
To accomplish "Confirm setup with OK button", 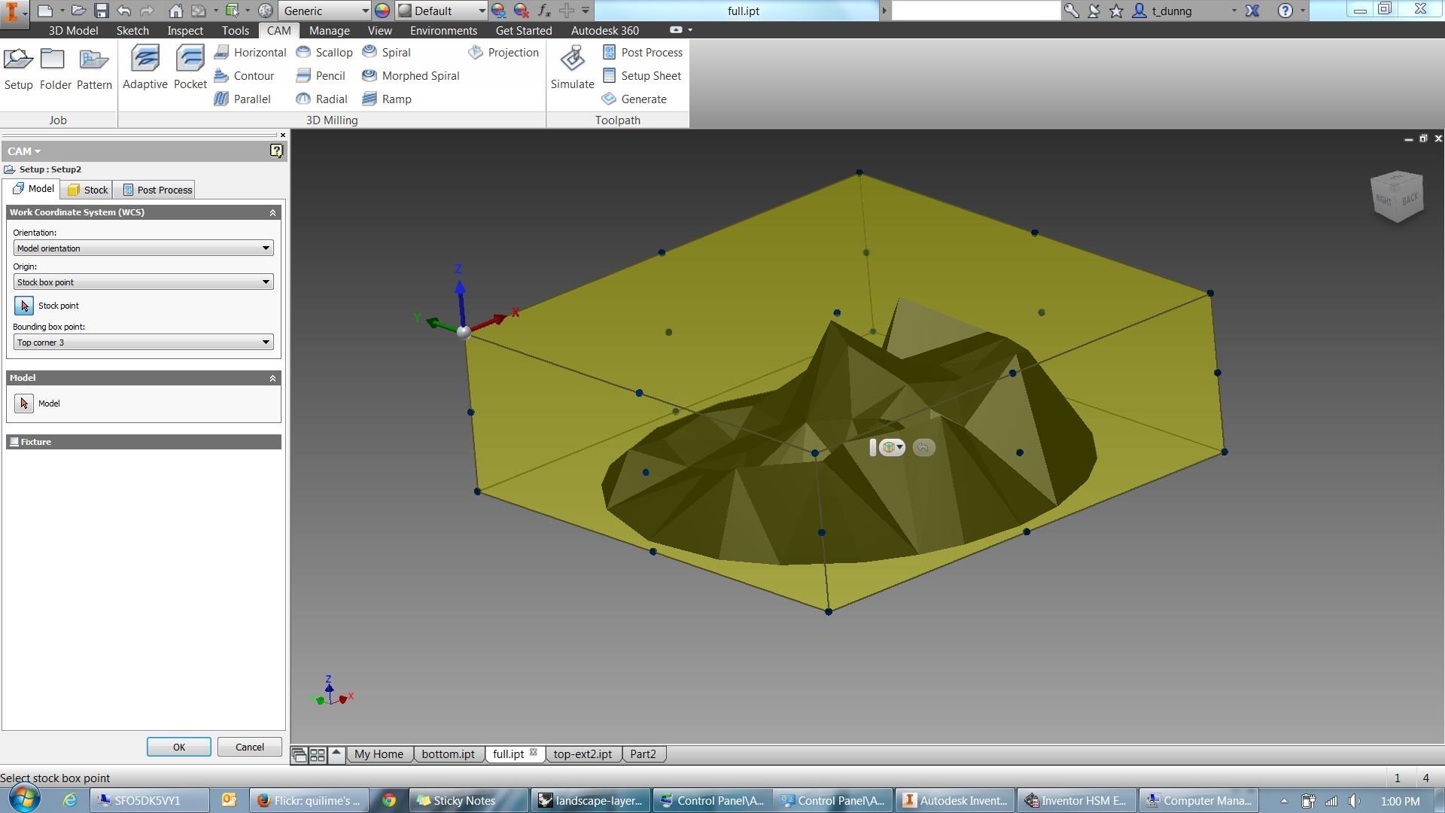I will pyautogui.click(x=179, y=747).
